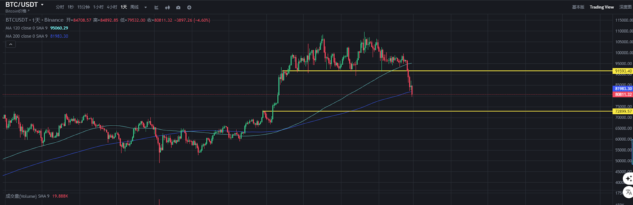Viewport: 633px width, 205px height.
Task: Collapse the indicator legend chevron
Action: (x=11, y=44)
